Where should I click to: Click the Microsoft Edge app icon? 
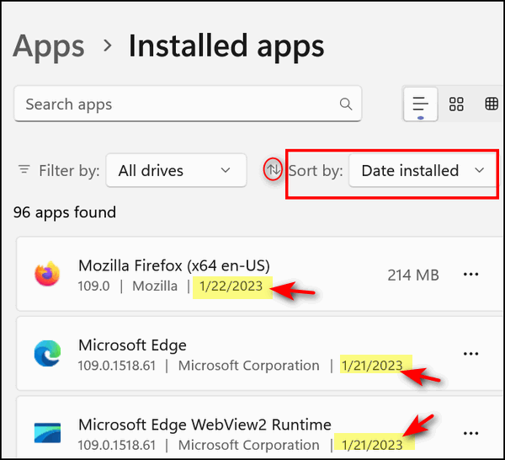48,353
